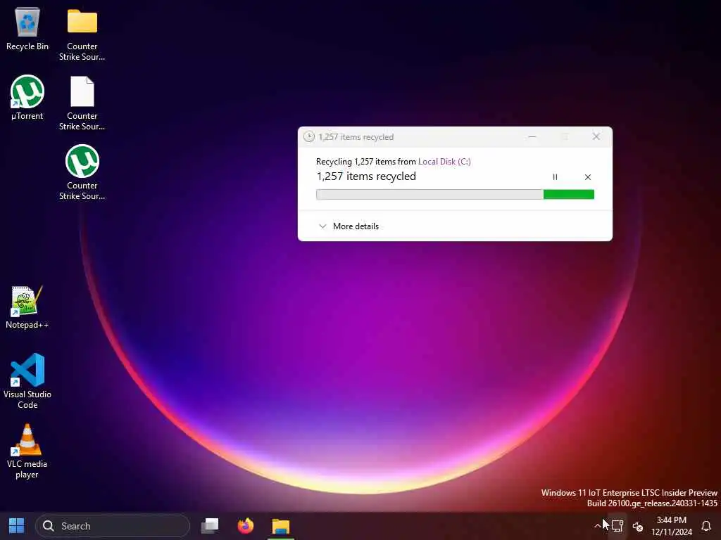Expand More details in the recycle dialog

(x=349, y=226)
